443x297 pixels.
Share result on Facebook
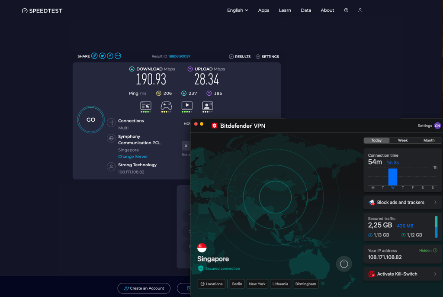[x=110, y=56]
